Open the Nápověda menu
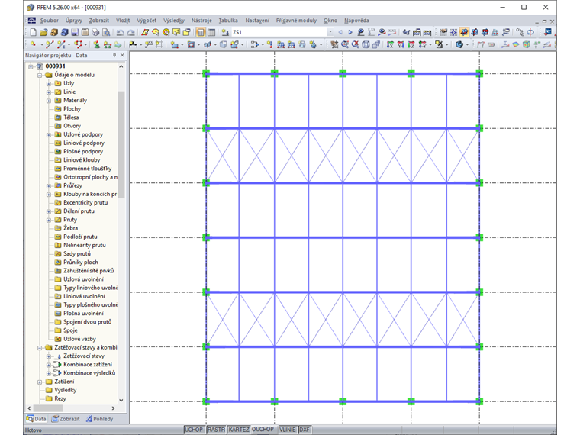 click(x=356, y=21)
